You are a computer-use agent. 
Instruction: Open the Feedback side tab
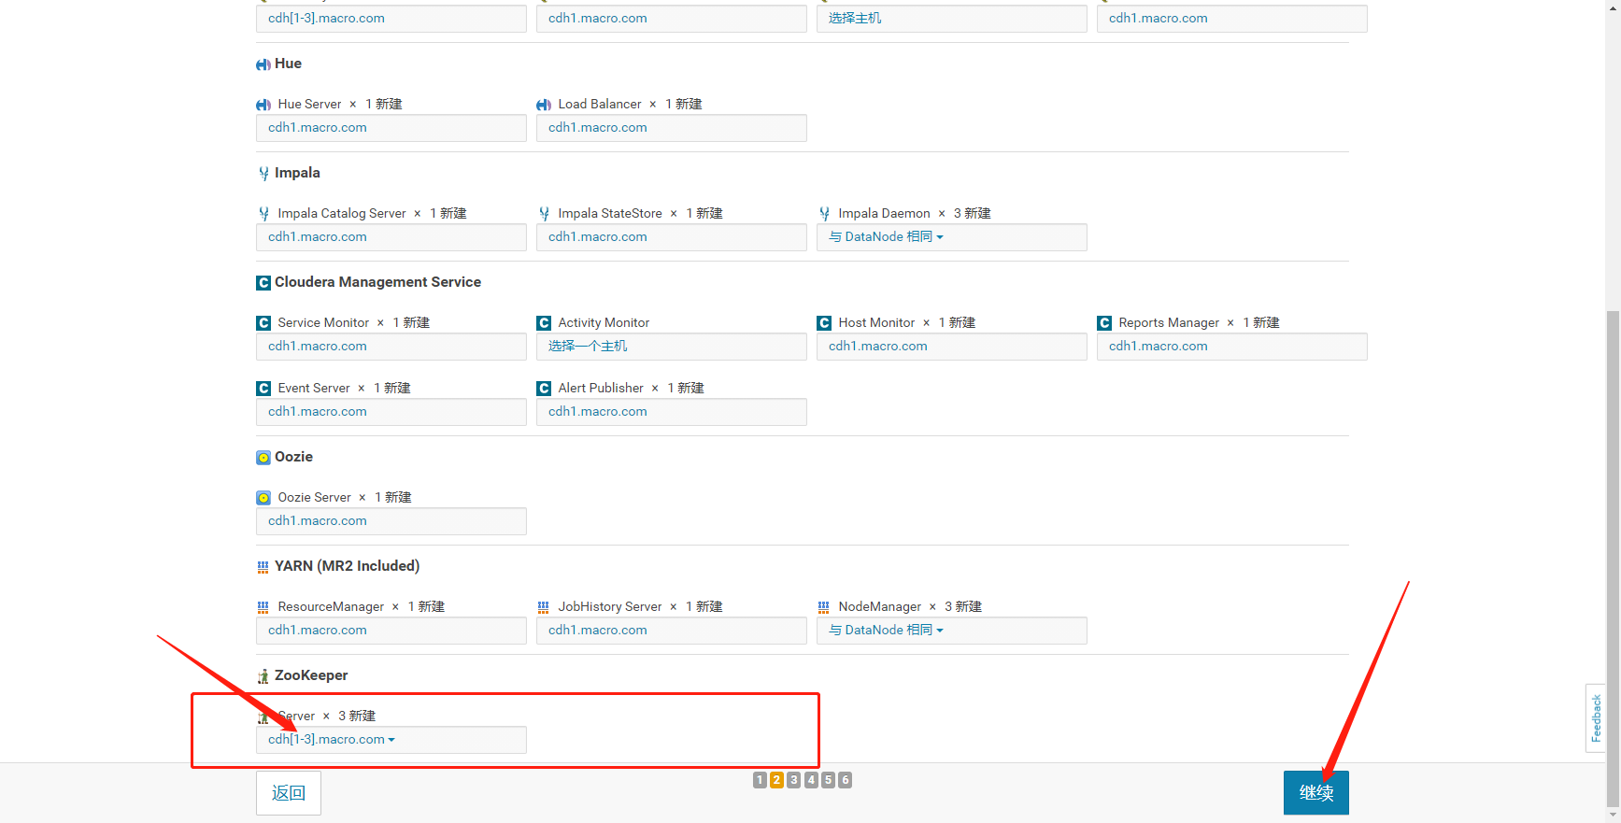[1596, 718]
